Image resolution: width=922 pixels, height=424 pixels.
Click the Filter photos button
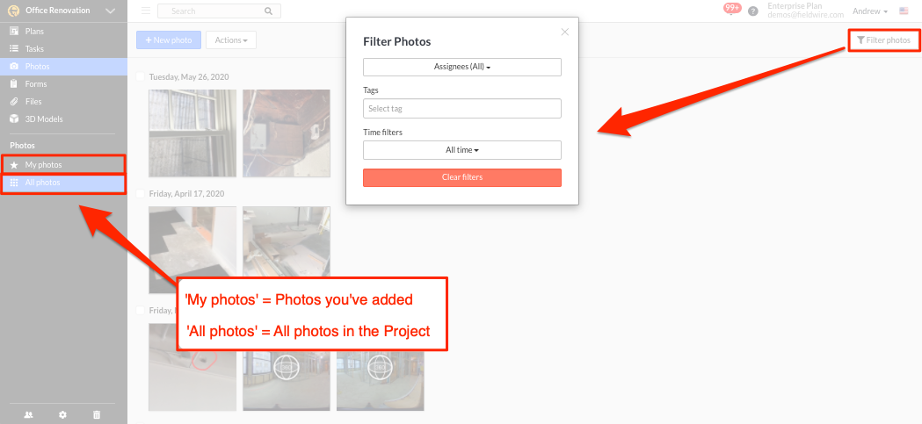click(x=884, y=40)
